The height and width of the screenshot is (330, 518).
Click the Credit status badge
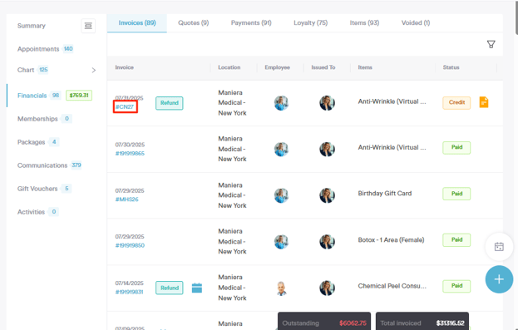(x=456, y=102)
